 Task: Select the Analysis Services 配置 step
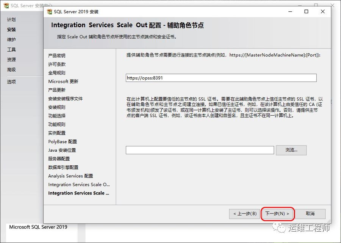click(x=71, y=176)
